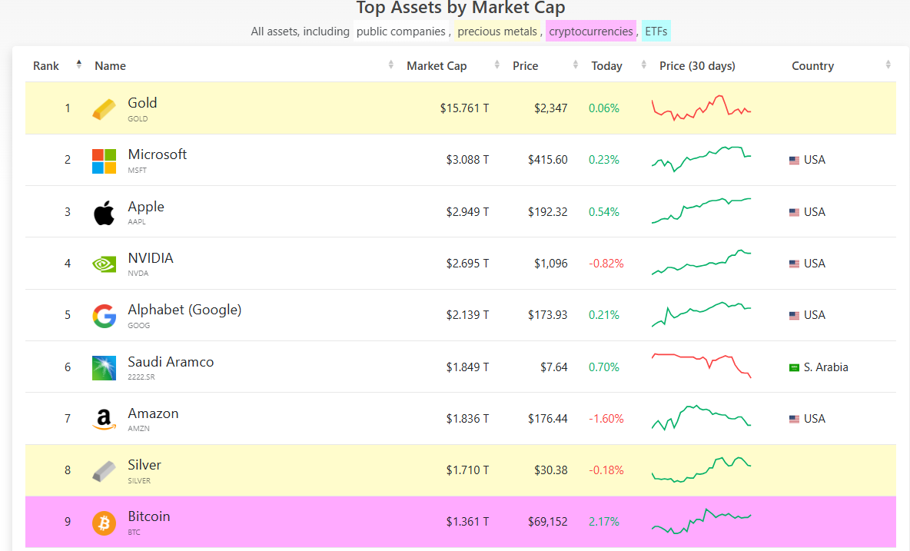910x551 pixels.
Task: Click Alphabet price $173.93
Action: [547, 316]
